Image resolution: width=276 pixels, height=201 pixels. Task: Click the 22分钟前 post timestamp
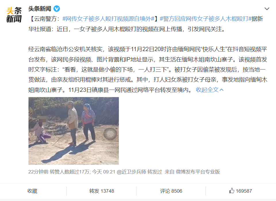pos(38,172)
